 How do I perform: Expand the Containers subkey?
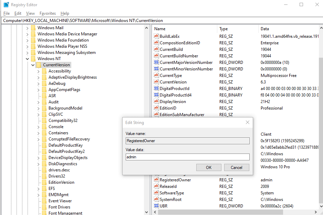[39, 133]
